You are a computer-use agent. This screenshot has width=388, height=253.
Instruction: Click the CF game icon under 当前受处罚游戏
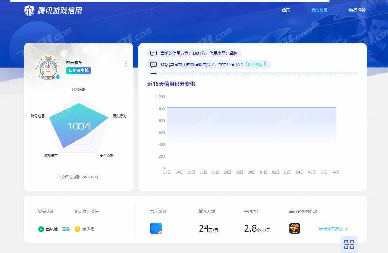[x=295, y=228]
